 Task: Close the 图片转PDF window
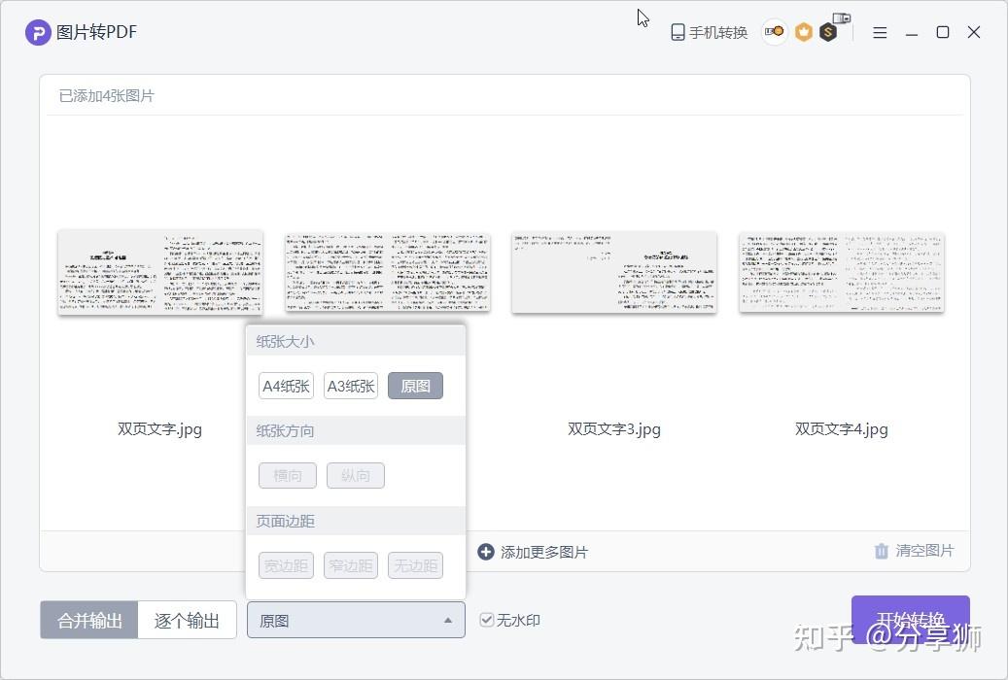(x=974, y=32)
